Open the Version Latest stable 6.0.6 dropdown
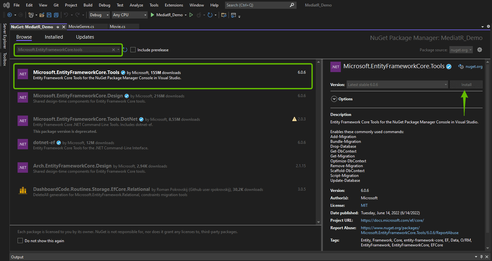This screenshot has width=492, height=261. click(x=397, y=84)
